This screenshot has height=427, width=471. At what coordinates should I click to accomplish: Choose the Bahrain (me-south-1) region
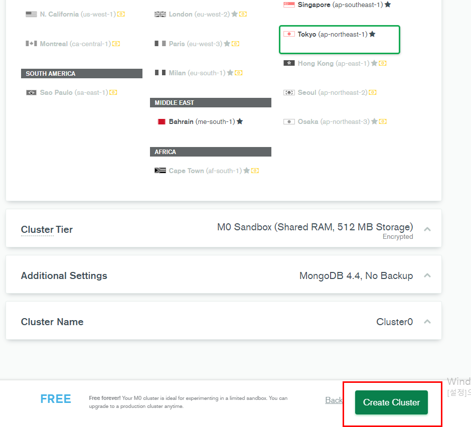point(200,122)
